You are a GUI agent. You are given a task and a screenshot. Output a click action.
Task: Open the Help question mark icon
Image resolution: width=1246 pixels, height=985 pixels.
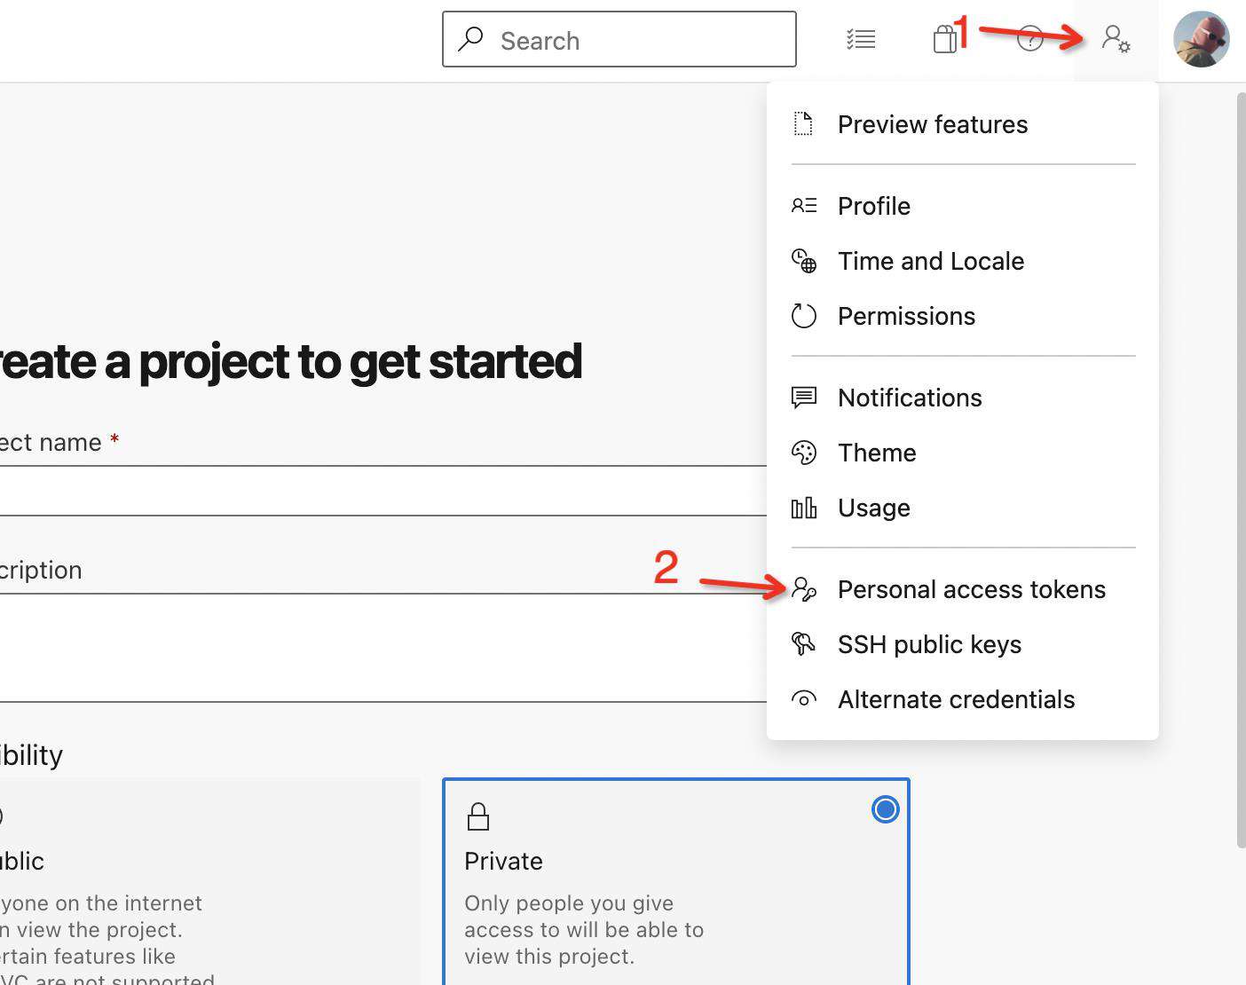pos(1029,39)
